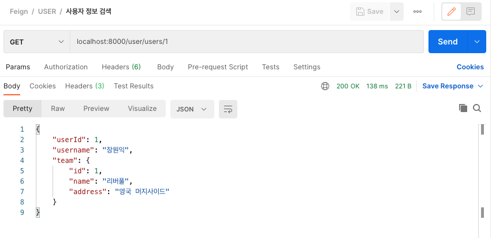
Task: Click the Feign breadcrumb
Action: pyautogui.click(x=19, y=12)
